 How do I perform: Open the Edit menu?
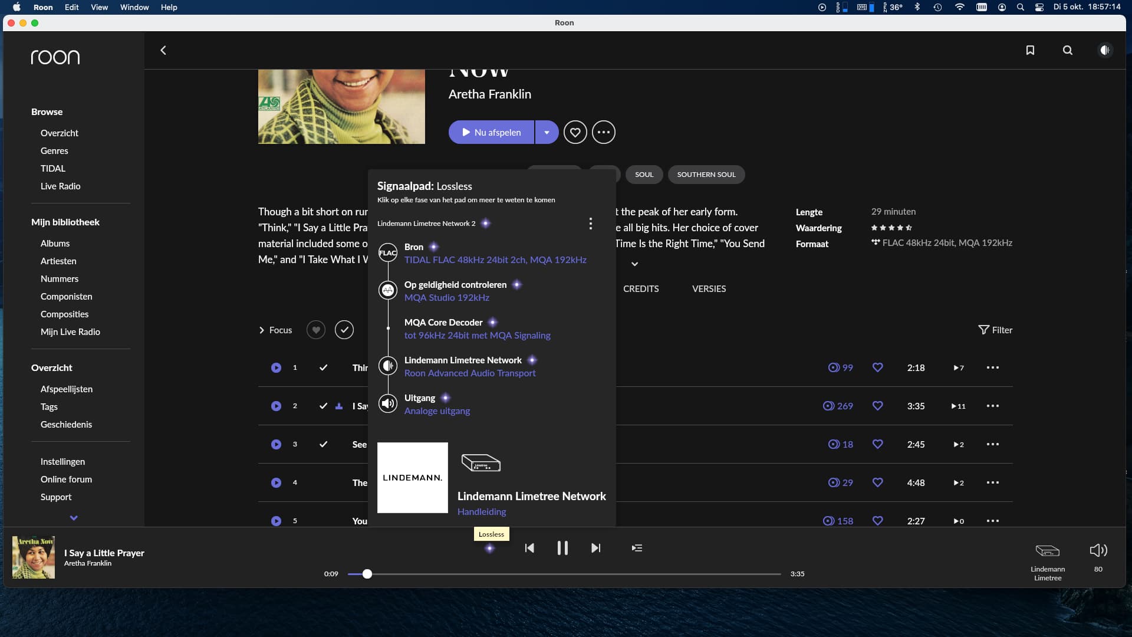click(x=72, y=7)
